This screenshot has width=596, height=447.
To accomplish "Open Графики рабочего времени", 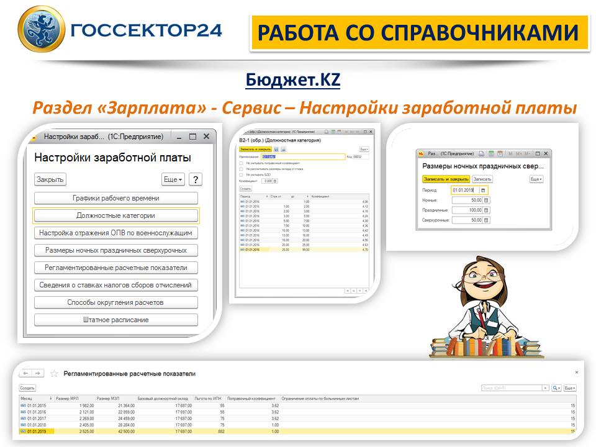I will (116, 198).
